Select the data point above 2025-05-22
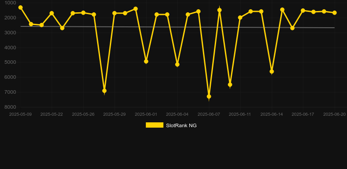The width and height of the screenshot is (347, 169). (52, 13)
